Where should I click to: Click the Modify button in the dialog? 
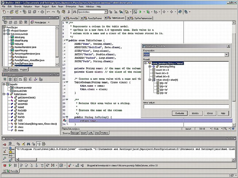195,113
